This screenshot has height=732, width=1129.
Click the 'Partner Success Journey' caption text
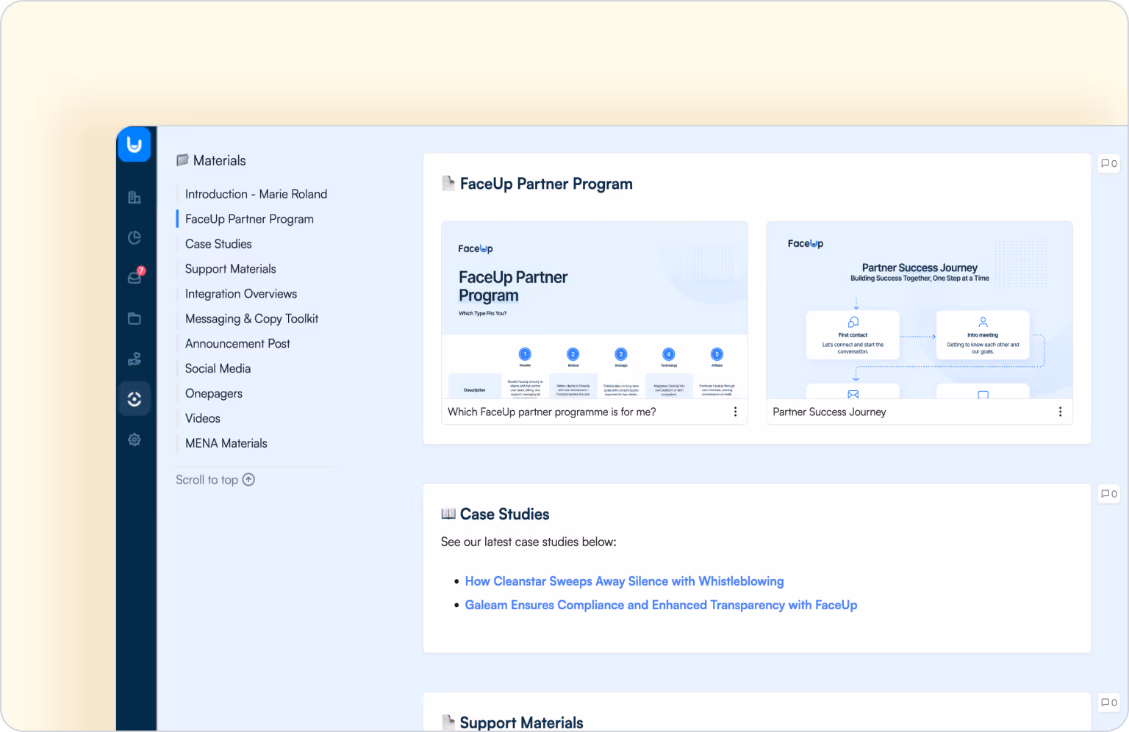pyautogui.click(x=829, y=412)
